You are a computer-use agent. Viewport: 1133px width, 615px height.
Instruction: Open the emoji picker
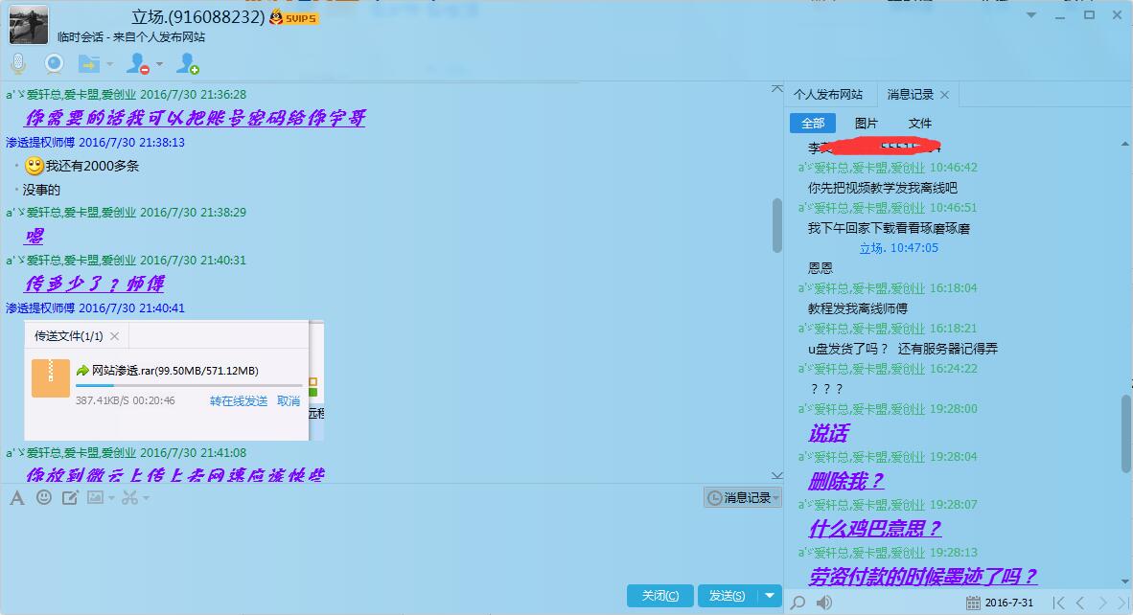pyautogui.click(x=44, y=497)
